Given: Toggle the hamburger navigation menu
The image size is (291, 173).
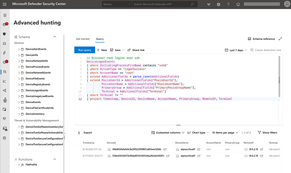Looking at the screenshot, I should click(x=5, y=15).
